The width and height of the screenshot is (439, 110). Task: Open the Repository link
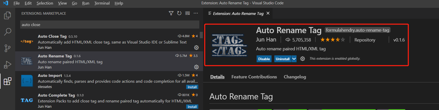tap(365, 40)
